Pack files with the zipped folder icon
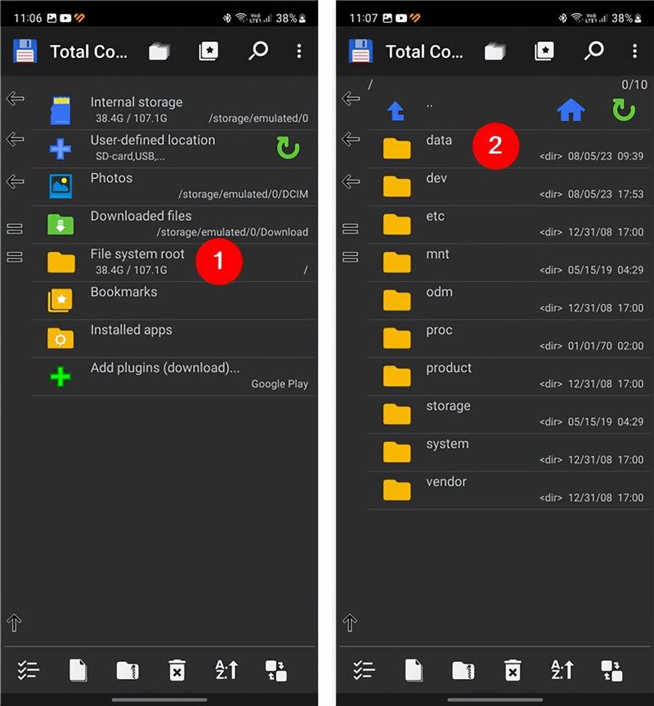The image size is (654, 706). click(x=127, y=670)
